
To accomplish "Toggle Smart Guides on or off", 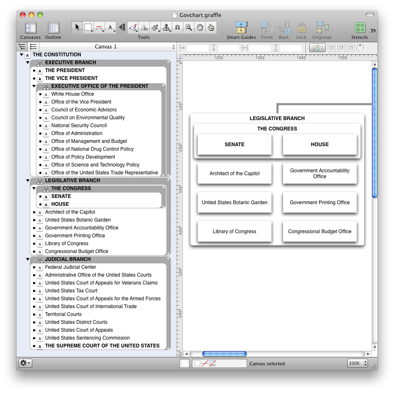I will click(x=241, y=30).
